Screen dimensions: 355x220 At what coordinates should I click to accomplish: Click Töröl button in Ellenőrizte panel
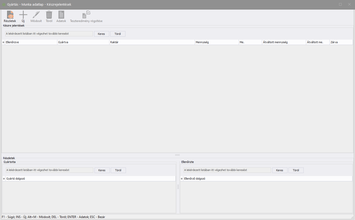point(296,170)
